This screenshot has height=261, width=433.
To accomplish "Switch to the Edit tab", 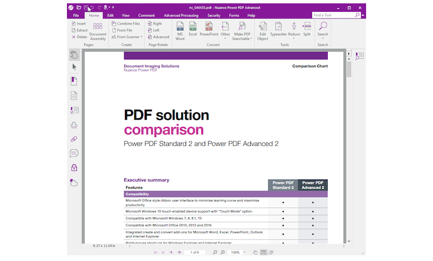I will click(110, 15).
